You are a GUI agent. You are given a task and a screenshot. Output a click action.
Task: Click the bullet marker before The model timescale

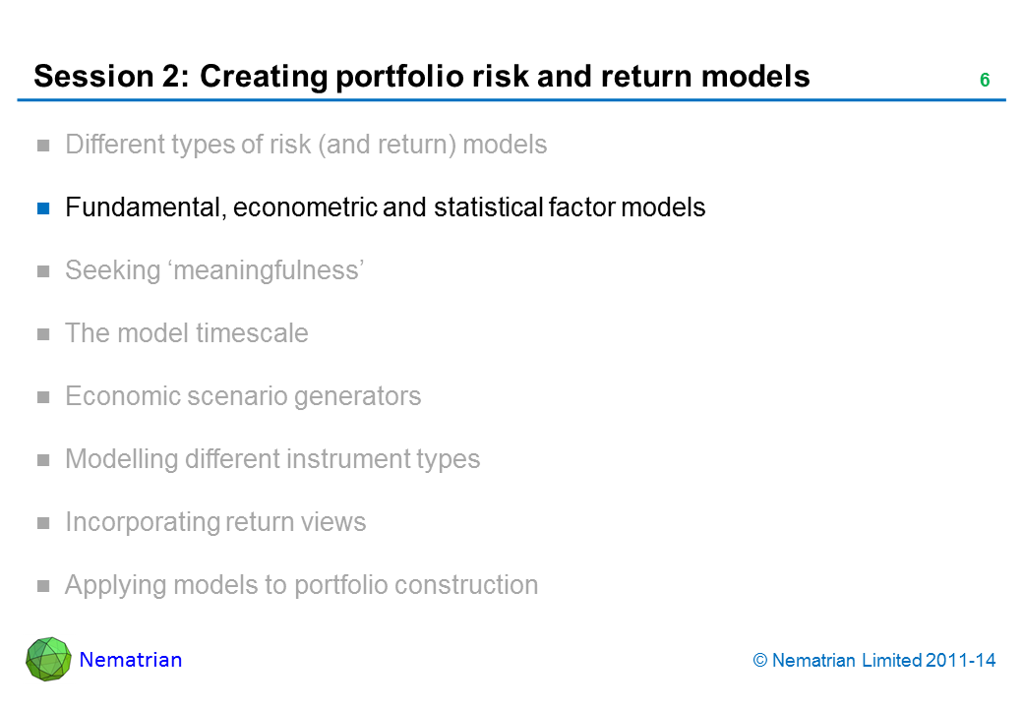[43, 334]
